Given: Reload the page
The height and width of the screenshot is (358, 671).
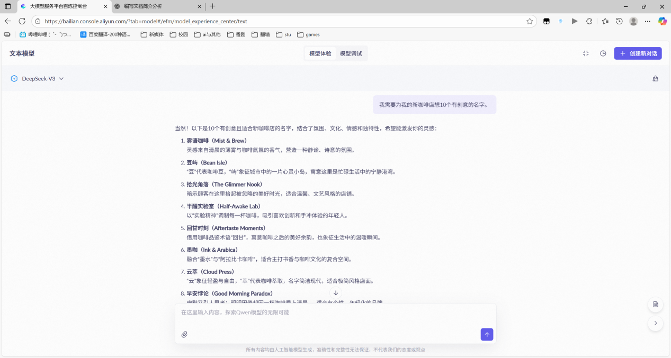Looking at the screenshot, I should click(x=22, y=21).
